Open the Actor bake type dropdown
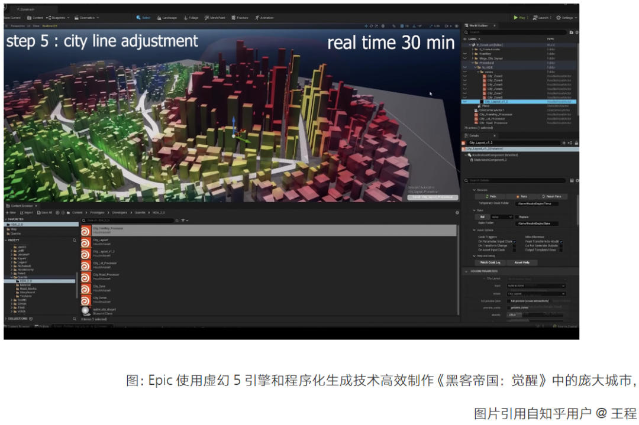This screenshot has height=425, width=639. [x=502, y=217]
